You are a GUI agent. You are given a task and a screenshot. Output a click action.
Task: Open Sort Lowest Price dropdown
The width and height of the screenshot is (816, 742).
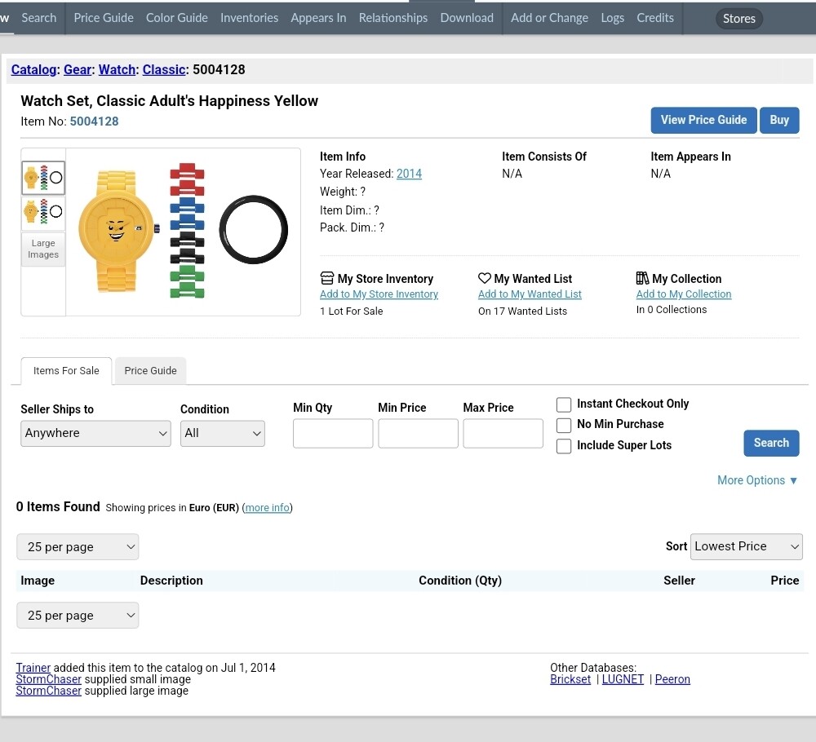point(747,546)
